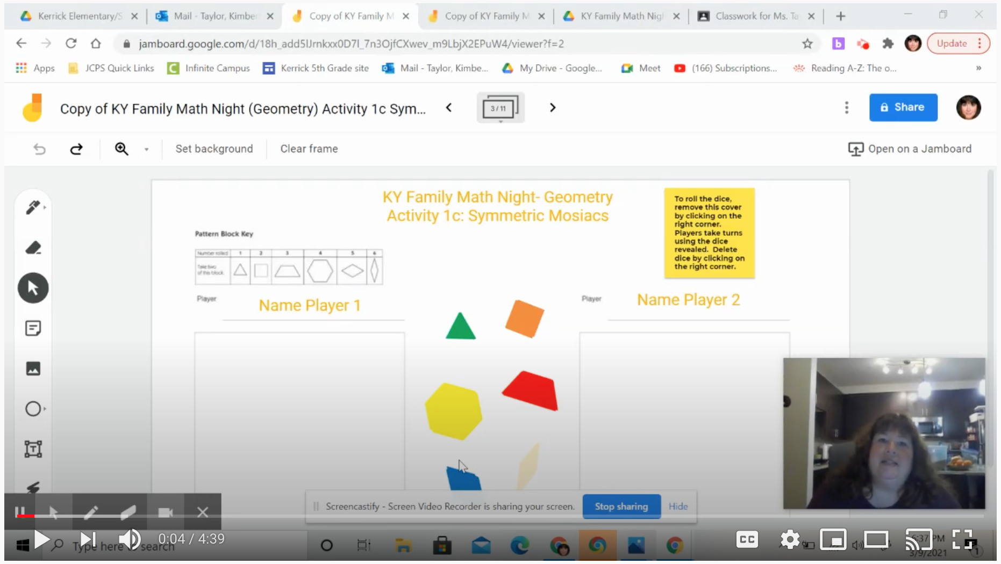The image size is (1001, 564).
Task: Open Kerrick 5th Grade site bookmark
Action: pyautogui.click(x=316, y=68)
